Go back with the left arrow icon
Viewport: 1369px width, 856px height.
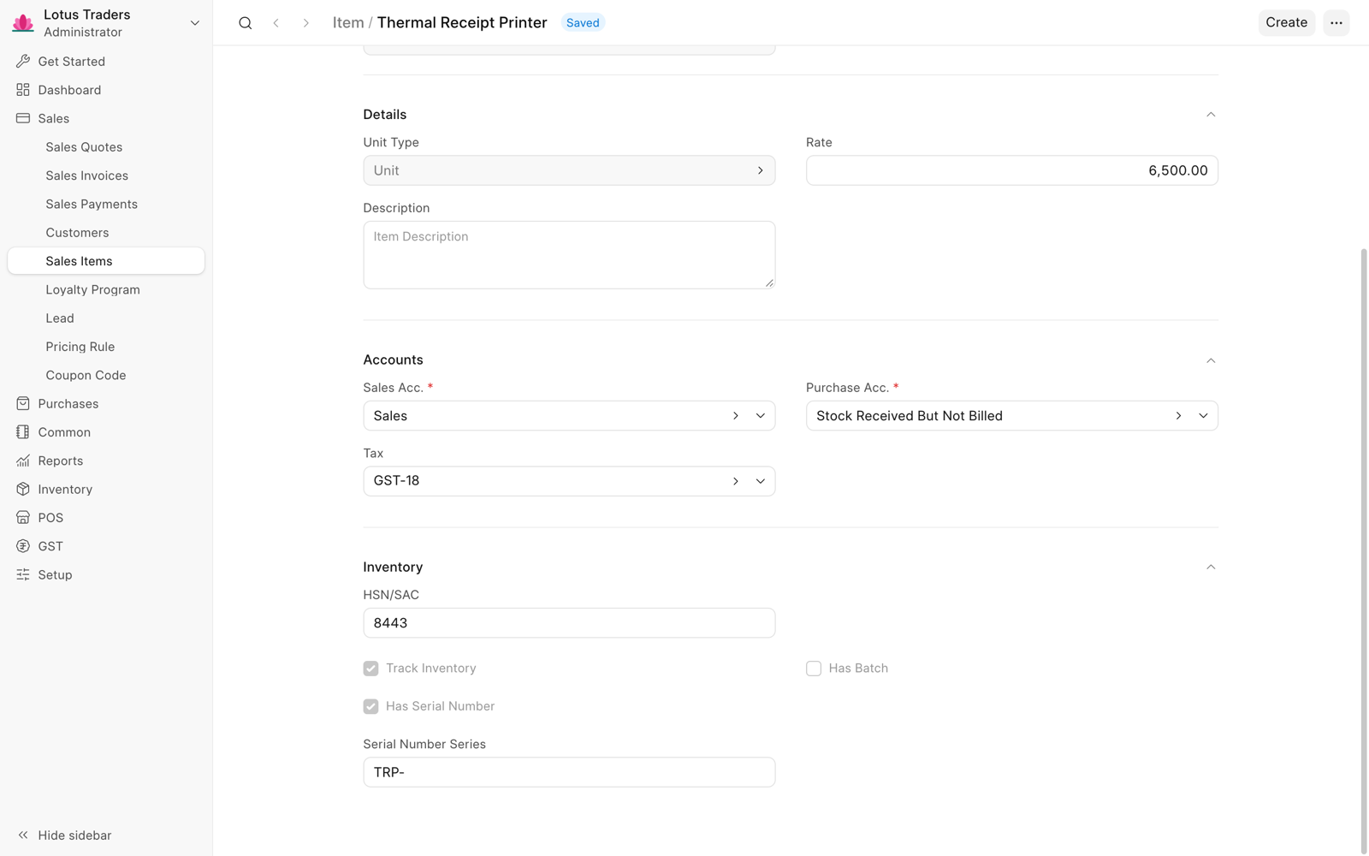coord(276,23)
